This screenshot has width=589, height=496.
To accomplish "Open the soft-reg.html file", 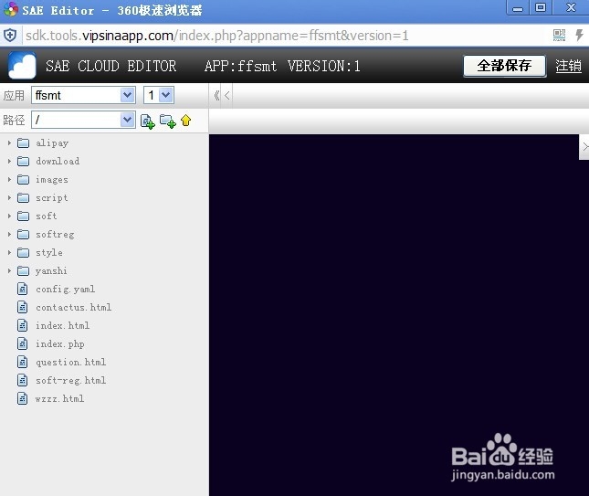I will [70, 381].
